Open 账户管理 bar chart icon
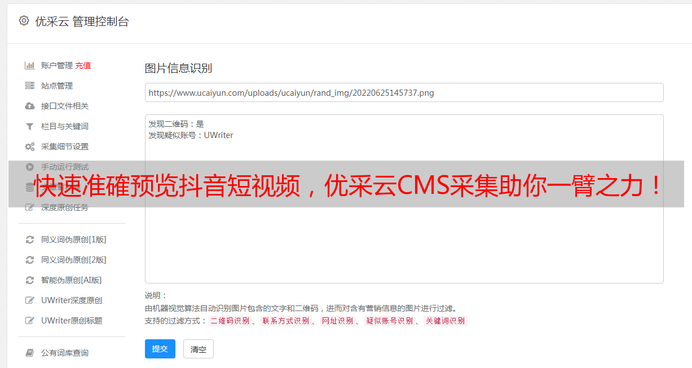692x368 pixels. (30, 65)
